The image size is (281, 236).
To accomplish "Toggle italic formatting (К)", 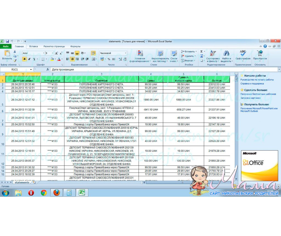I will 29,59.
